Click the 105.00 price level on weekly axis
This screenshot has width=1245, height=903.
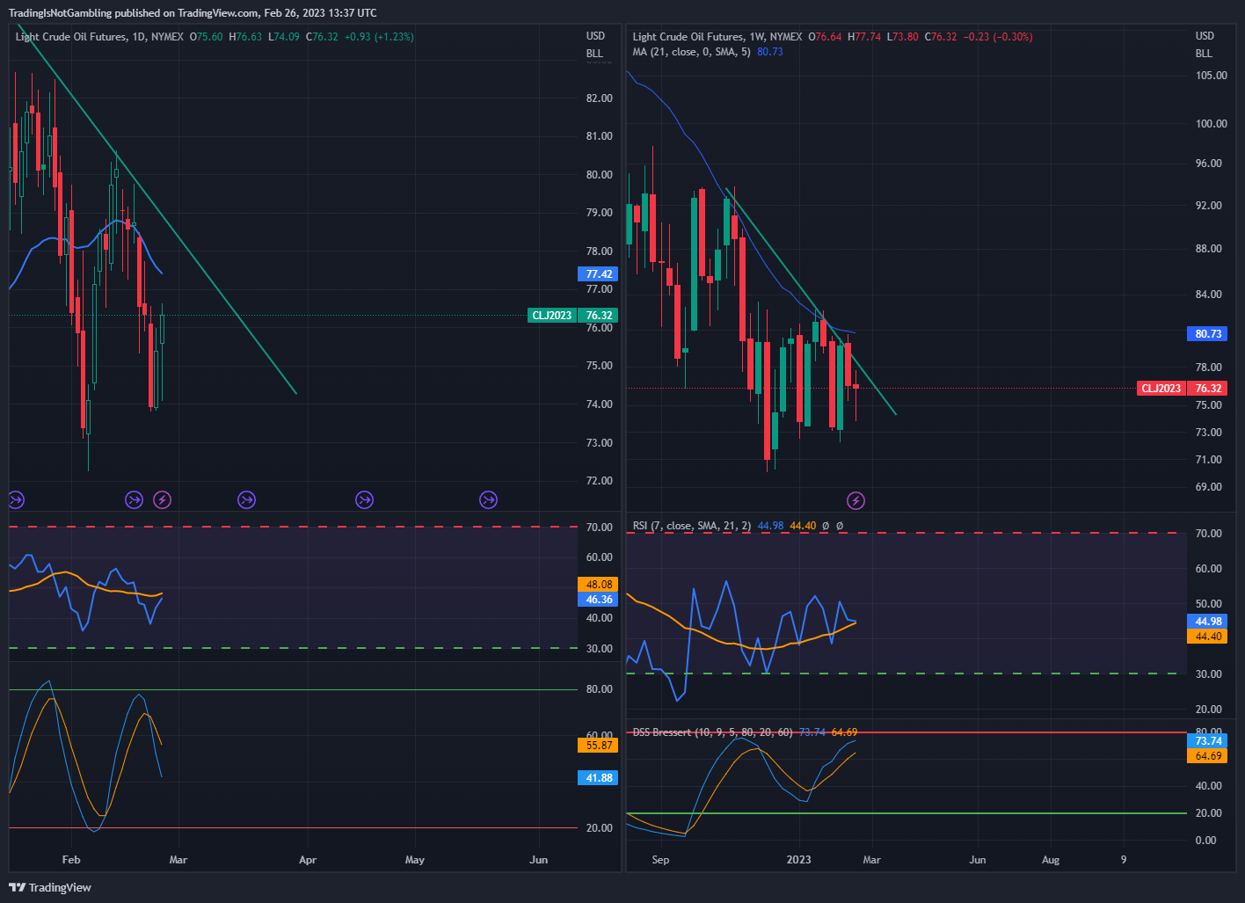coord(1211,76)
